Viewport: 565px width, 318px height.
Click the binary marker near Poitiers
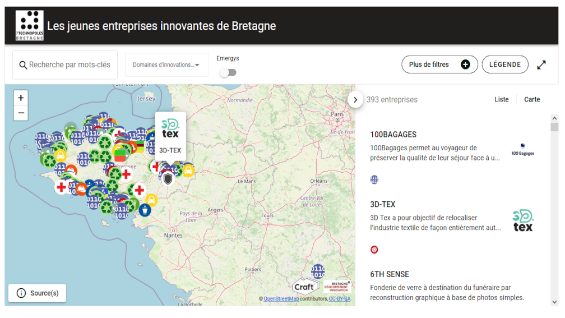(x=318, y=271)
